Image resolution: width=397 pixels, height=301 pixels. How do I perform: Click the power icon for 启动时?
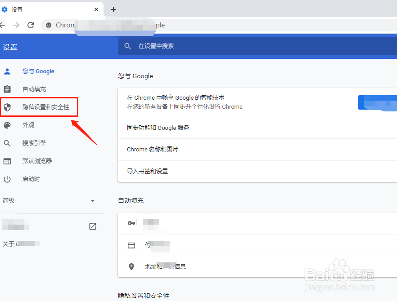(x=7, y=179)
